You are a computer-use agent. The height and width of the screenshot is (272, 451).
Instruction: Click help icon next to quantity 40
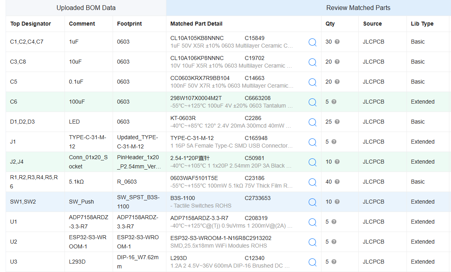point(337,182)
